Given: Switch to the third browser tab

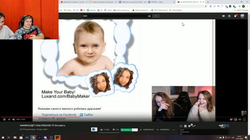Looking at the screenshot, I should pos(132,2).
